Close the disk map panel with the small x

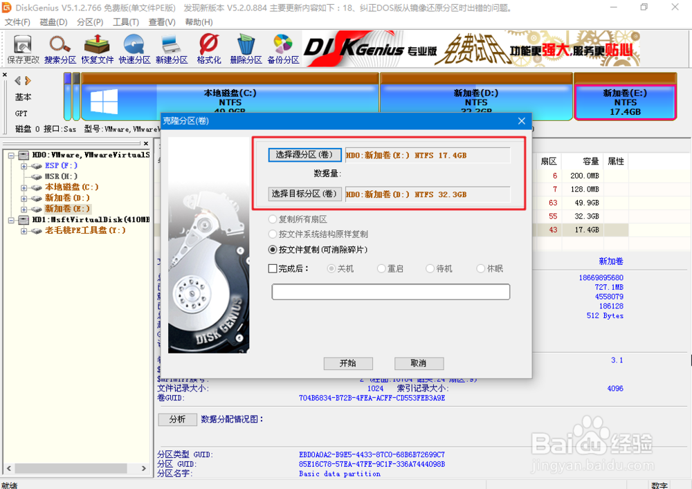(x=5, y=75)
